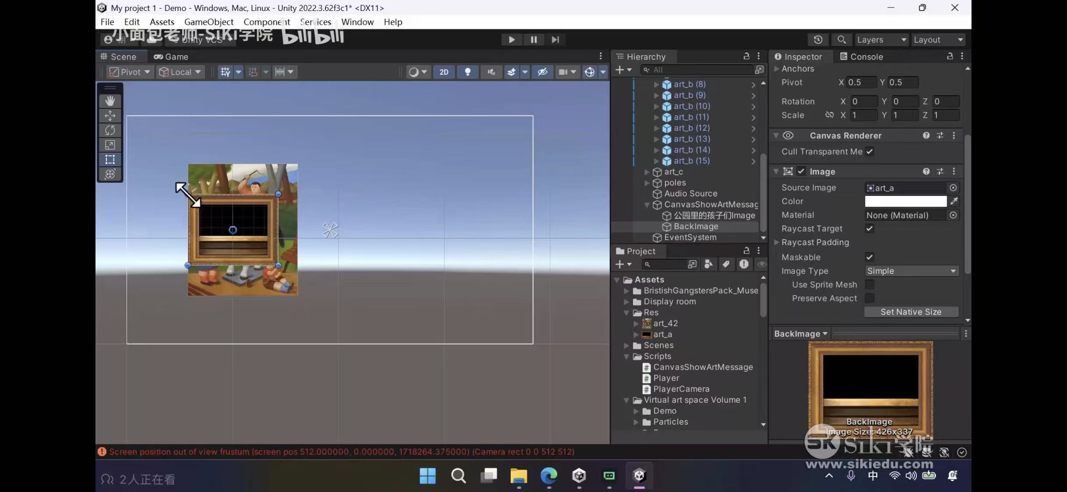Image resolution: width=1067 pixels, height=492 pixels.
Task: Select the Rect tool
Action: [x=110, y=159]
